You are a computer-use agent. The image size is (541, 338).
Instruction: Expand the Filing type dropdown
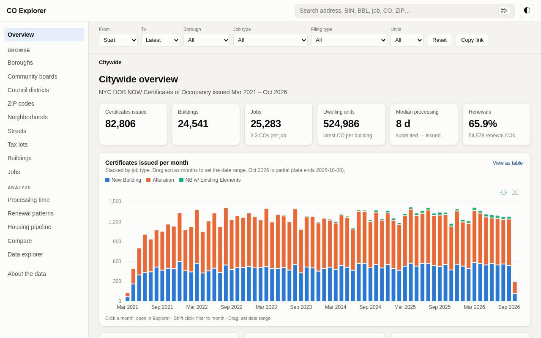click(349, 40)
